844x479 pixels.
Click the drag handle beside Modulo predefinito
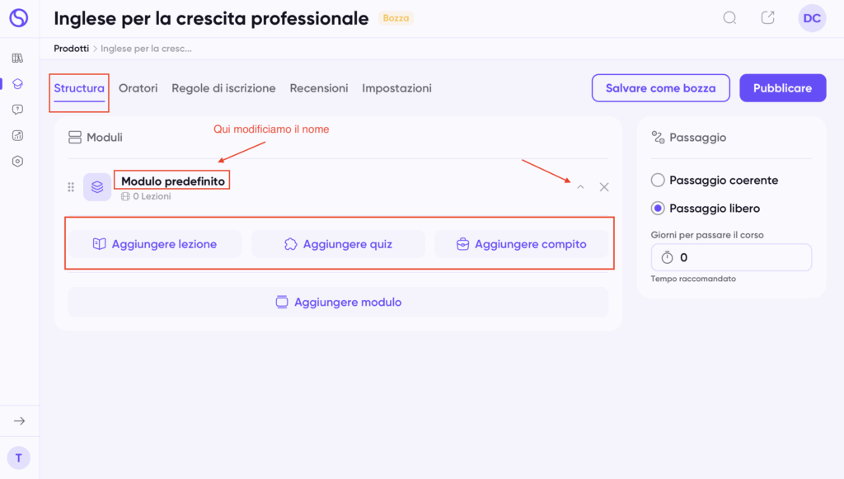pos(71,187)
